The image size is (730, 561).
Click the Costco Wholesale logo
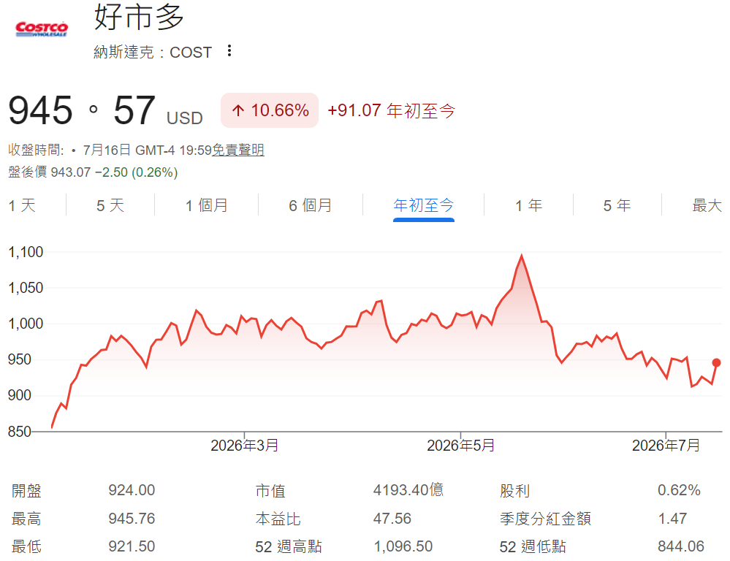click(x=42, y=29)
